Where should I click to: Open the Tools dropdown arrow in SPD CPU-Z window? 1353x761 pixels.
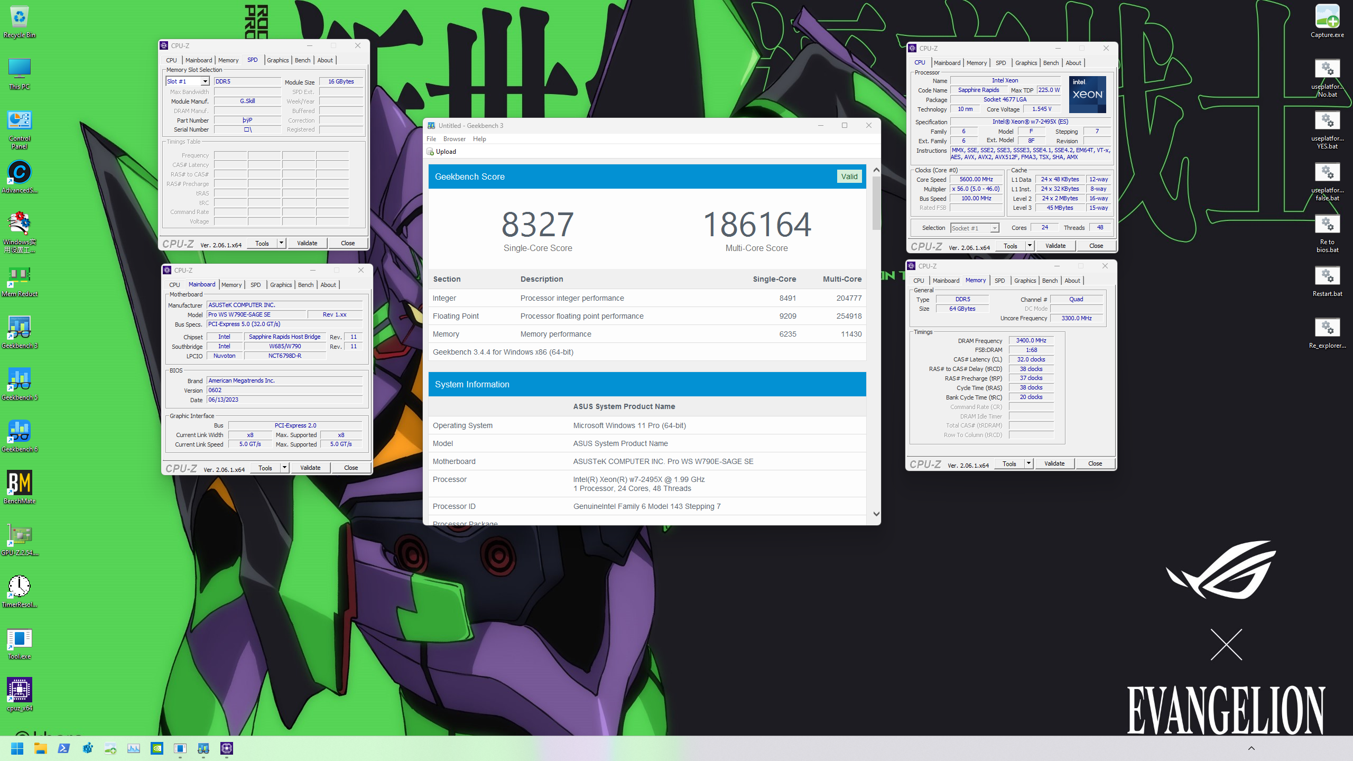point(282,243)
